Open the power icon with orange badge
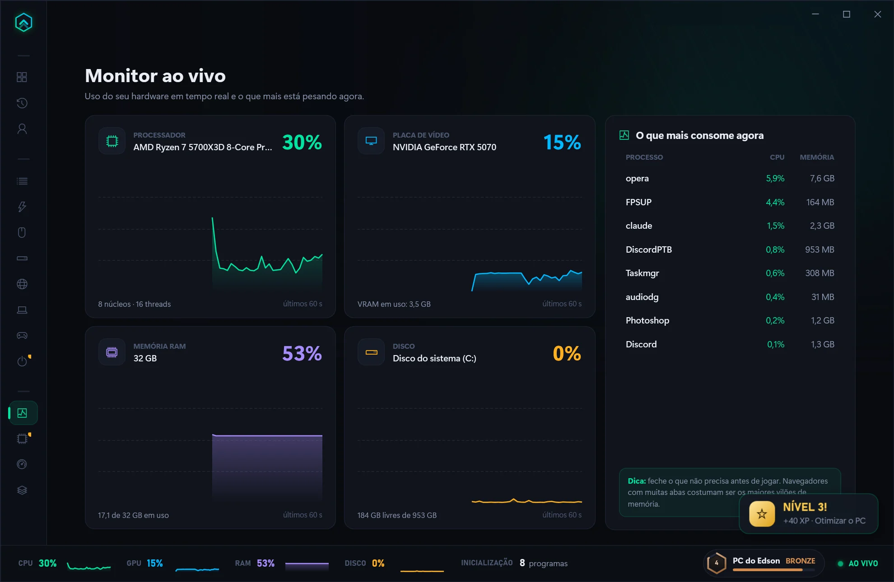The width and height of the screenshot is (894, 582). coord(22,361)
